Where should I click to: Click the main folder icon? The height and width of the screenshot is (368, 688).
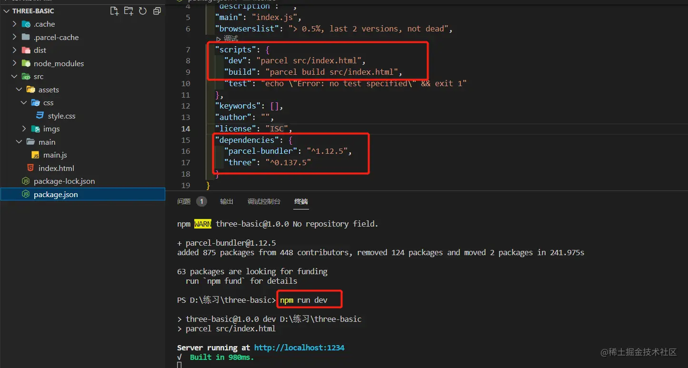tap(31, 142)
